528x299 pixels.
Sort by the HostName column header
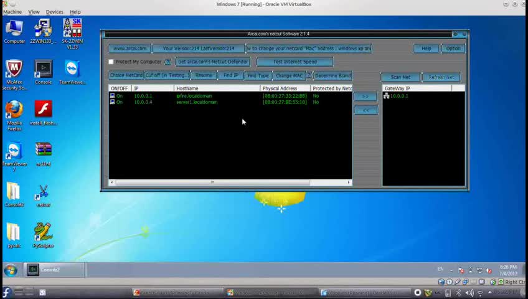point(217,88)
